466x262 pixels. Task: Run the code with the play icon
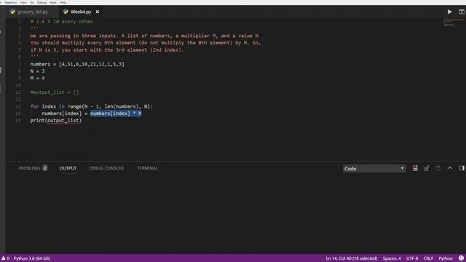(x=450, y=12)
